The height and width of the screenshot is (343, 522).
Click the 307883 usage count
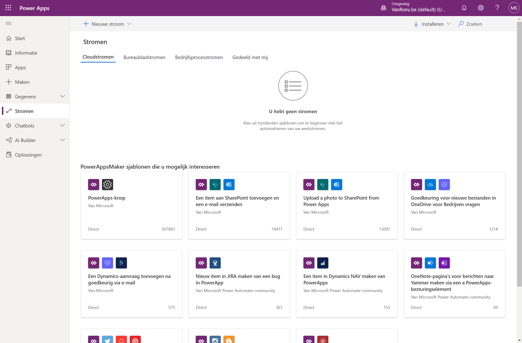click(168, 229)
